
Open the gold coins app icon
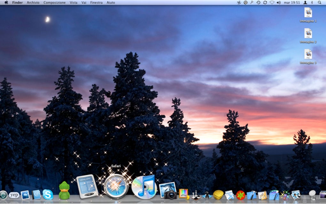[x=218, y=195]
